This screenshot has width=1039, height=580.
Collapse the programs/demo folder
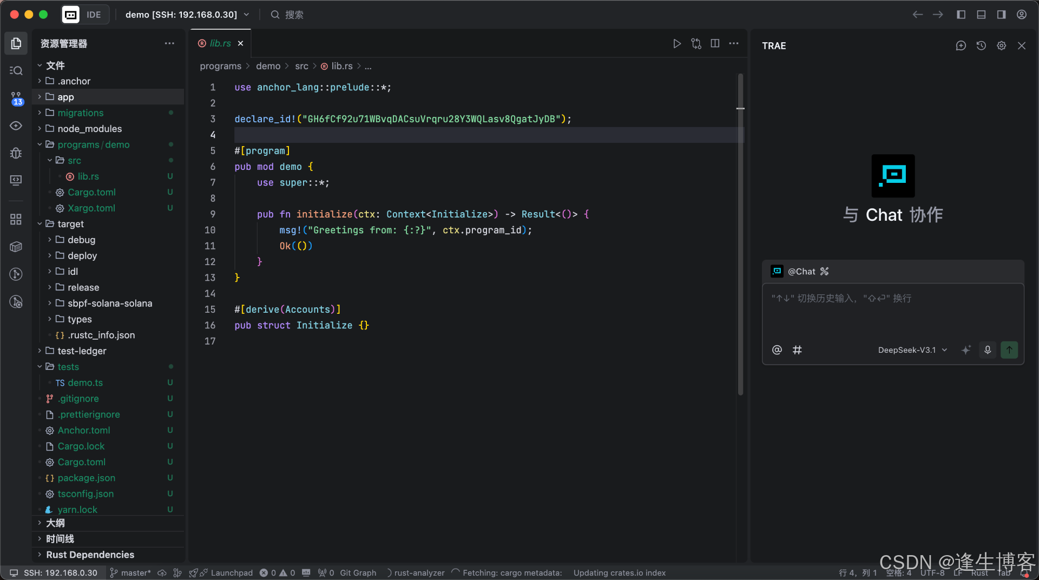click(108, 144)
